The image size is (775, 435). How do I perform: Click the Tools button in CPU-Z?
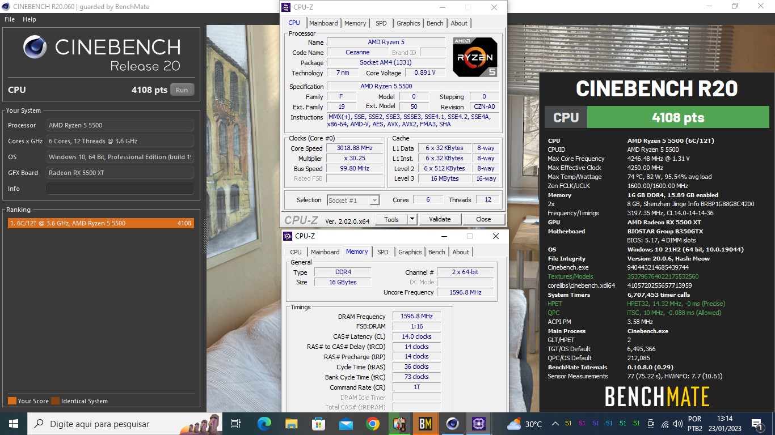391,219
